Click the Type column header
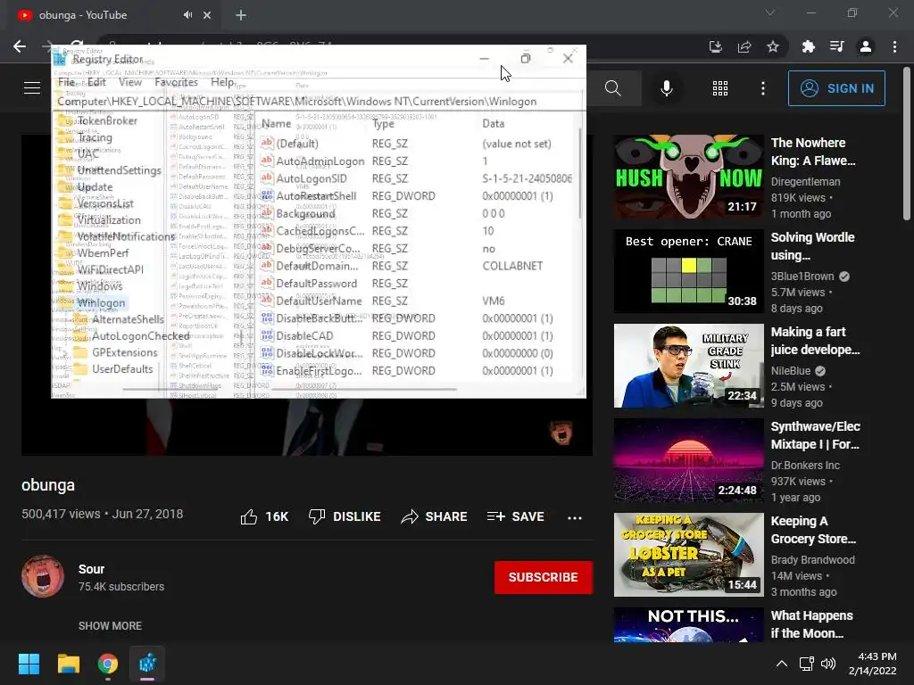The image size is (914, 685). pos(383,123)
